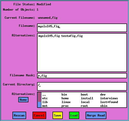The width and height of the screenshot is (129, 121).
Task: Open the home directory entry
Action: [65, 98]
